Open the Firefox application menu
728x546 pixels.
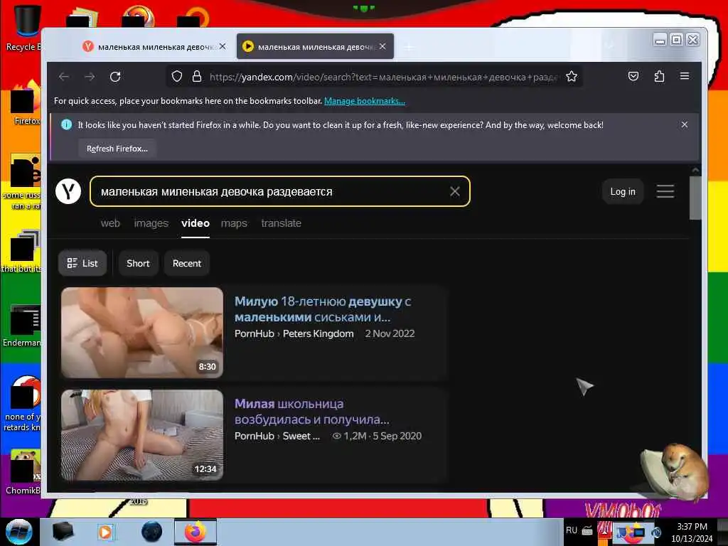click(685, 76)
